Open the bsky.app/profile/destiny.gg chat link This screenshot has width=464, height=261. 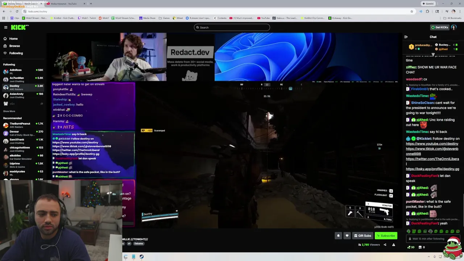432,169
